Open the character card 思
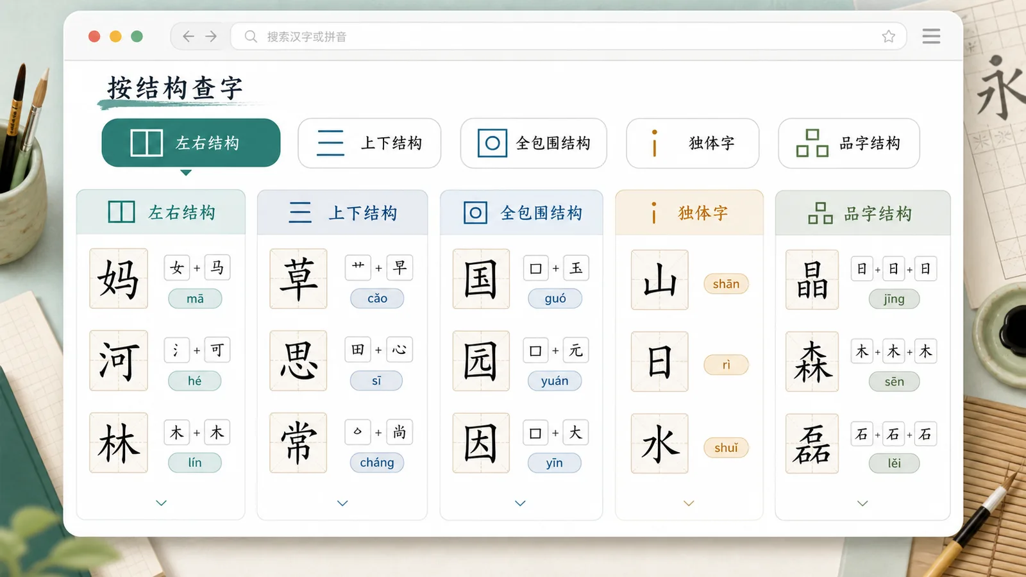Viewport: 1026px width, 577px height. coord(298,360)
